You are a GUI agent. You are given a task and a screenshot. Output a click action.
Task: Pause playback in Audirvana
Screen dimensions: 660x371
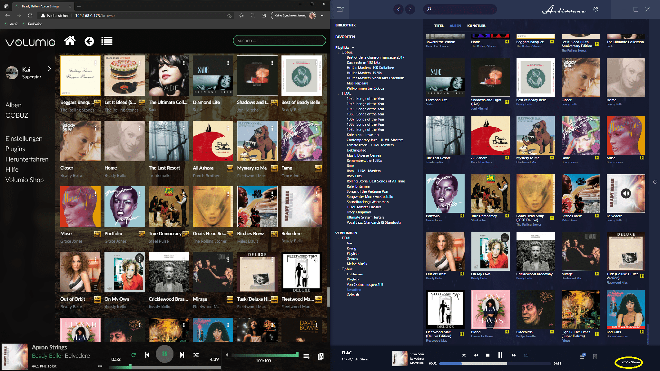(500, 355)
